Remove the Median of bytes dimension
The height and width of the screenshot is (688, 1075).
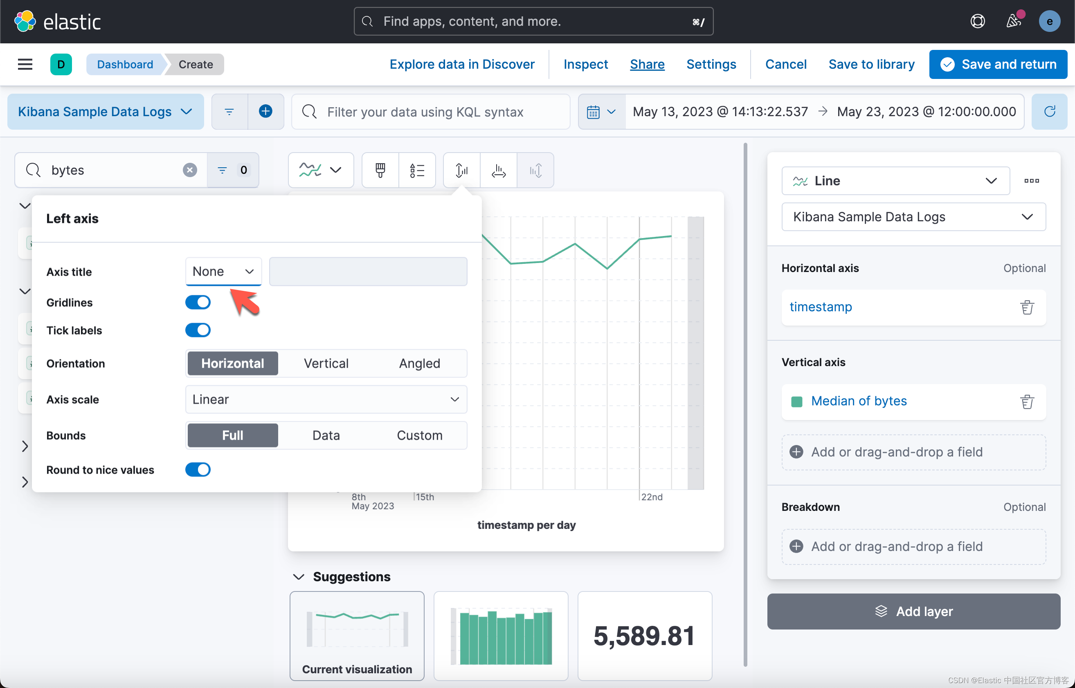(x=1027, y=402)
